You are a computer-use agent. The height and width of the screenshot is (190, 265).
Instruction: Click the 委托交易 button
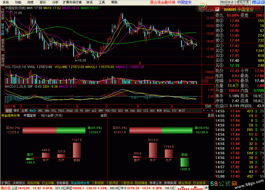(x=243, y=2)
